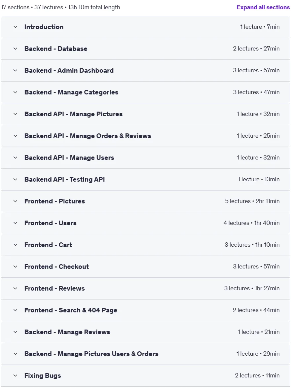Open the Fixing Bugs section

(x=145, y=375)
